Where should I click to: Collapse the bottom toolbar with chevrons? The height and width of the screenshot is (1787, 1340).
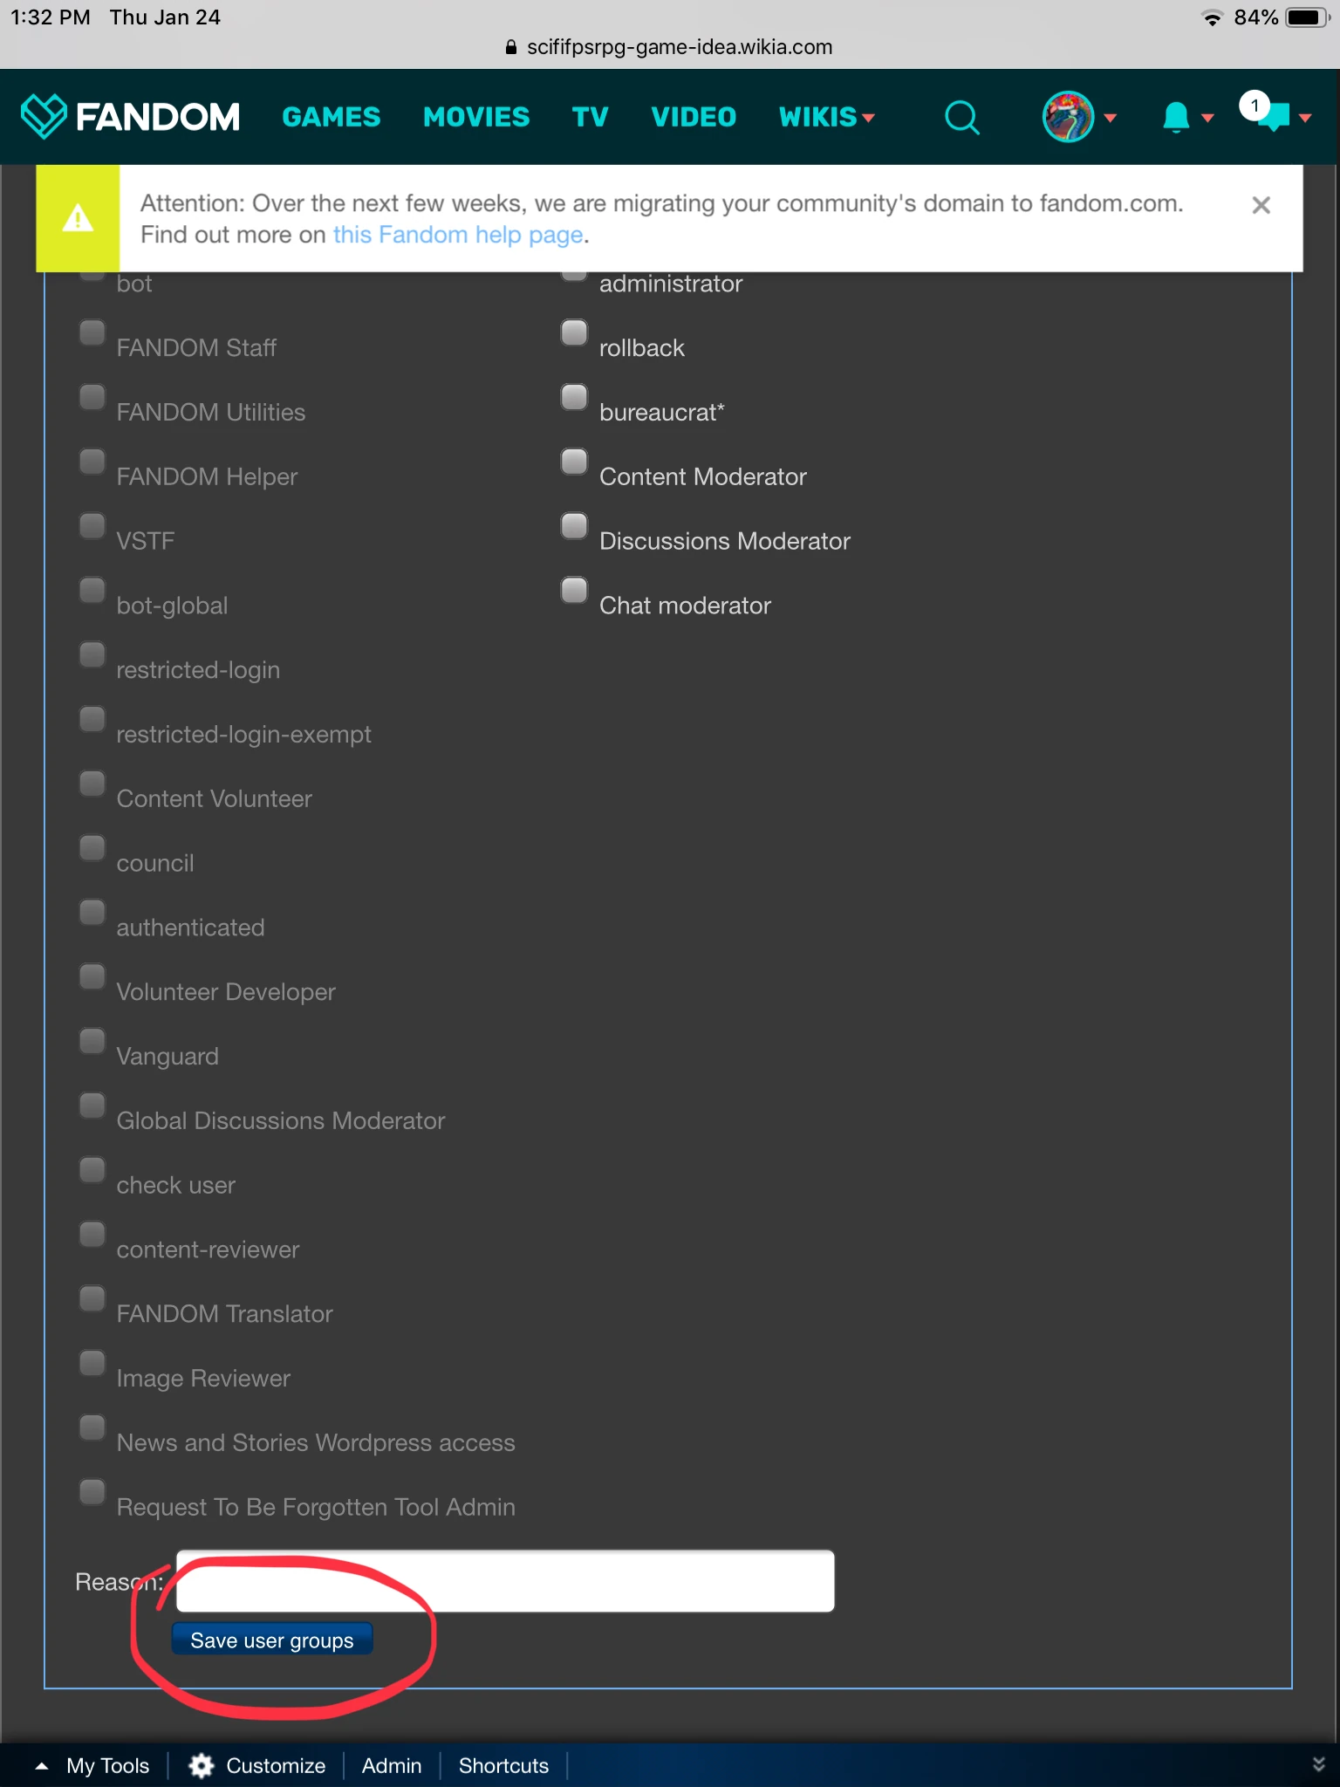point(1318,1764)
